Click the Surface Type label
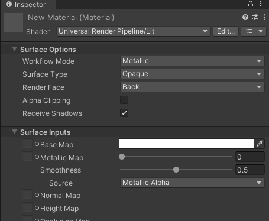This screenshot has height=221, width=269. coord(45,74)
